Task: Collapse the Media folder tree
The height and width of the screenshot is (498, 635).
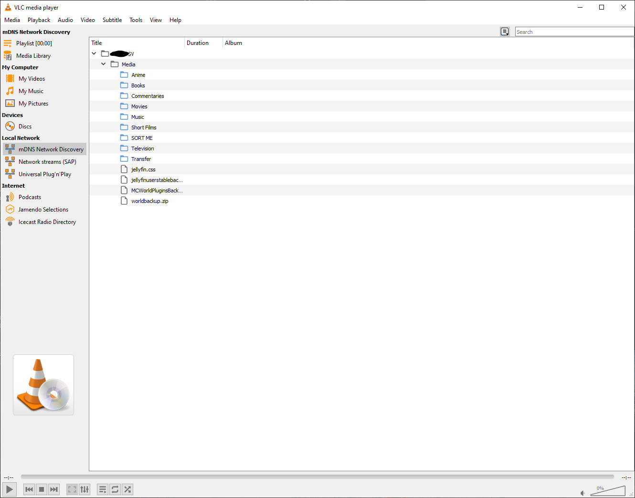Action: pos(104,64)
